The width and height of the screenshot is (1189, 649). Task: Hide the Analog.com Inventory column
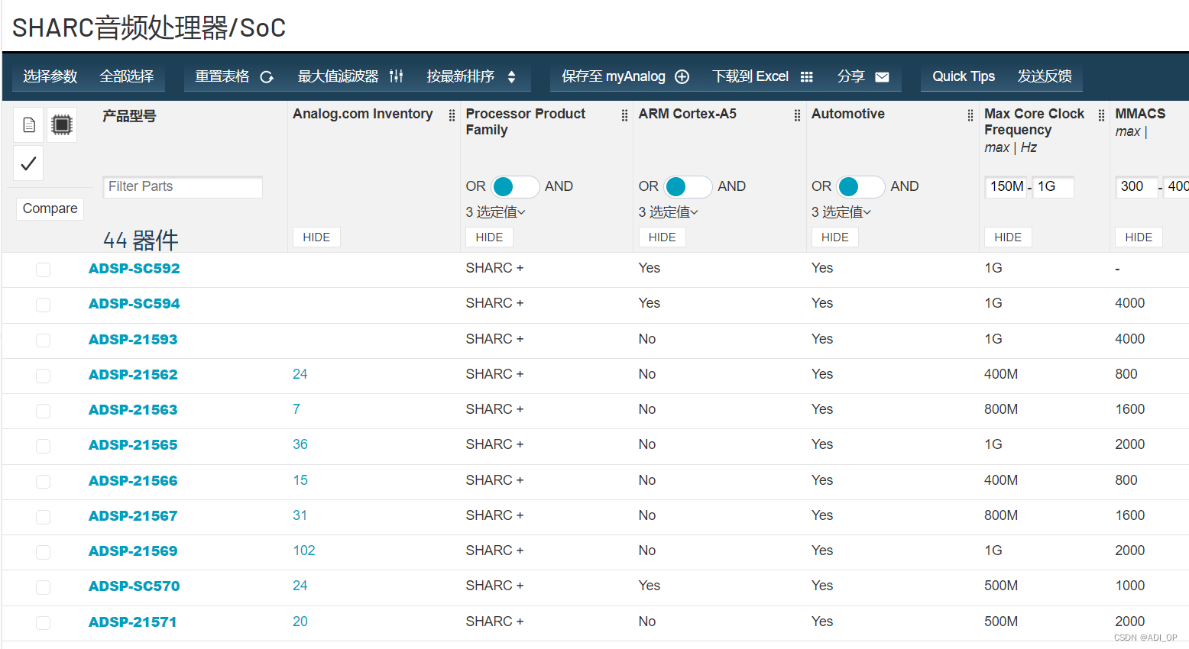click(x=316, y=237)
